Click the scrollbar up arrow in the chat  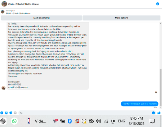pos(161,23)
